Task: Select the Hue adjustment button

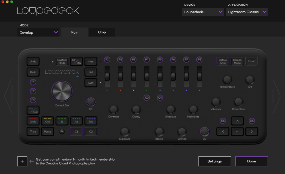Action: click(x=91, y=61)
